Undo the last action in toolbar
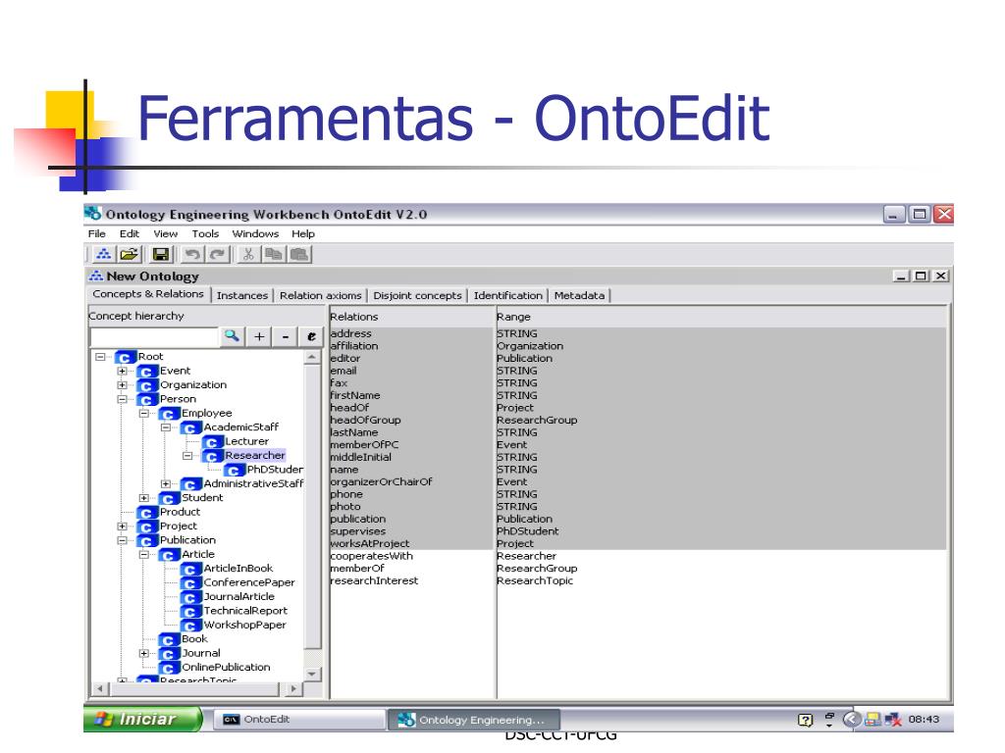This screenshot has height=753, width=1005. point(191,254)
